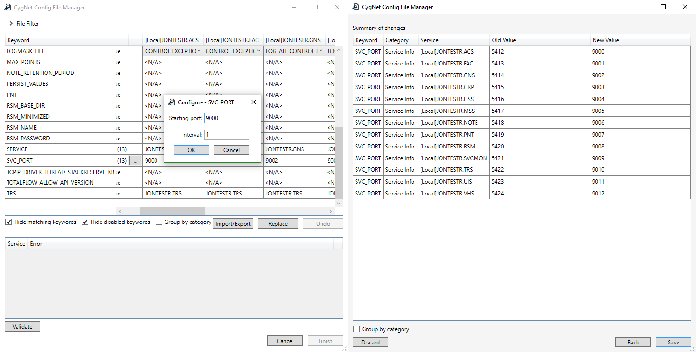Screen dimensions: 696x352
Task: Click [Local]JONTESTR.ACS row in Summary table
Action: (x=522, y=52)
